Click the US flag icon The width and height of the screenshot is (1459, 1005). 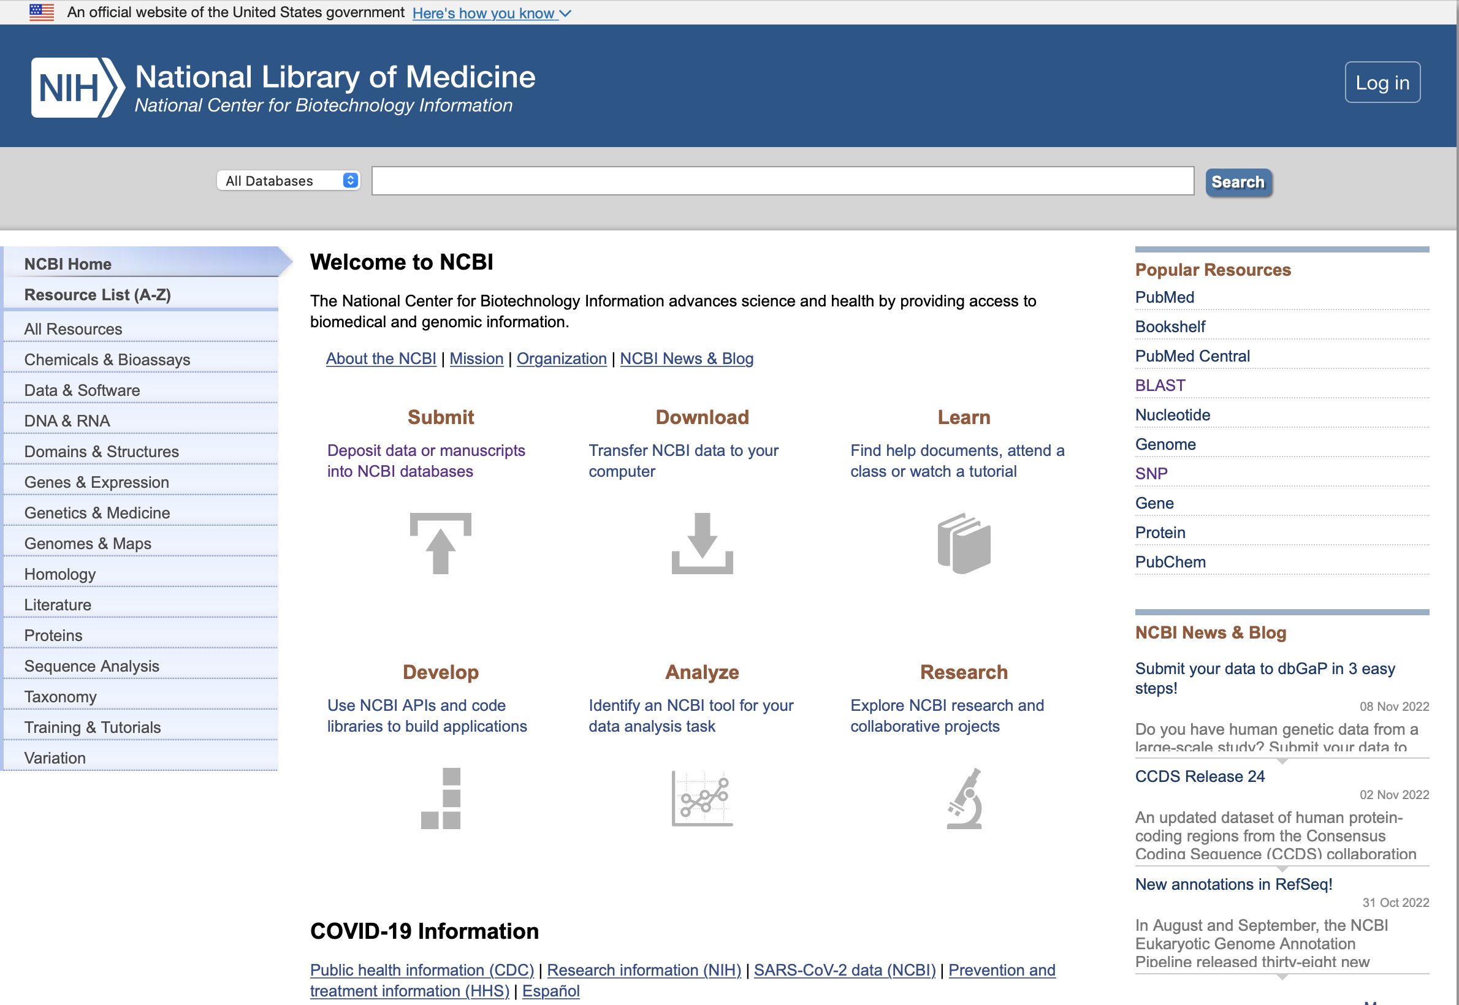tap(42, 12)
